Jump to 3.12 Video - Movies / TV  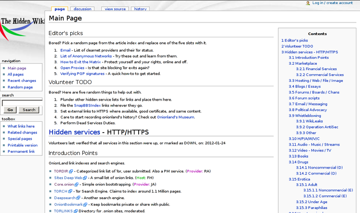[x=310, y=151]
